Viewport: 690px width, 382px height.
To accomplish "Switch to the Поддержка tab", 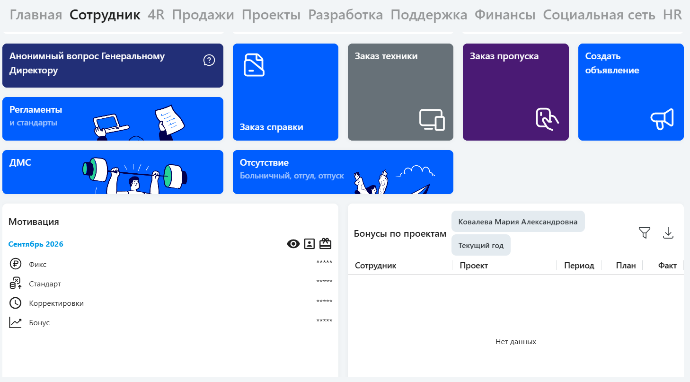I will click(429, 15).
